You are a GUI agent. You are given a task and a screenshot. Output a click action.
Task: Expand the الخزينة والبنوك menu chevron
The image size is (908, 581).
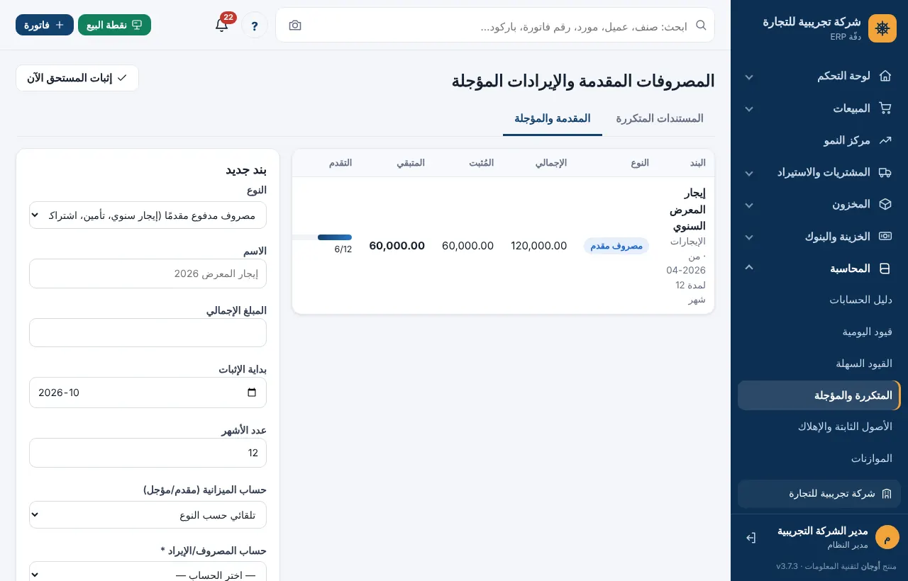click(x=749, y=237)
